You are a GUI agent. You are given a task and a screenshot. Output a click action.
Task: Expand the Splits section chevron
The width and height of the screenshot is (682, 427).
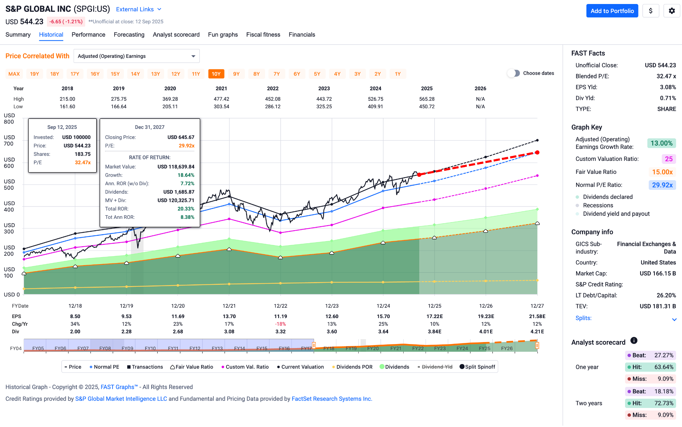[x=674, y=319]
